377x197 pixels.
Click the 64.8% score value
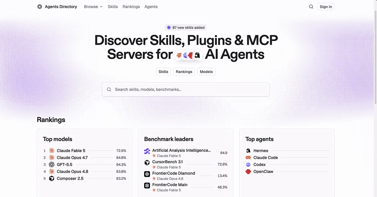121,158
